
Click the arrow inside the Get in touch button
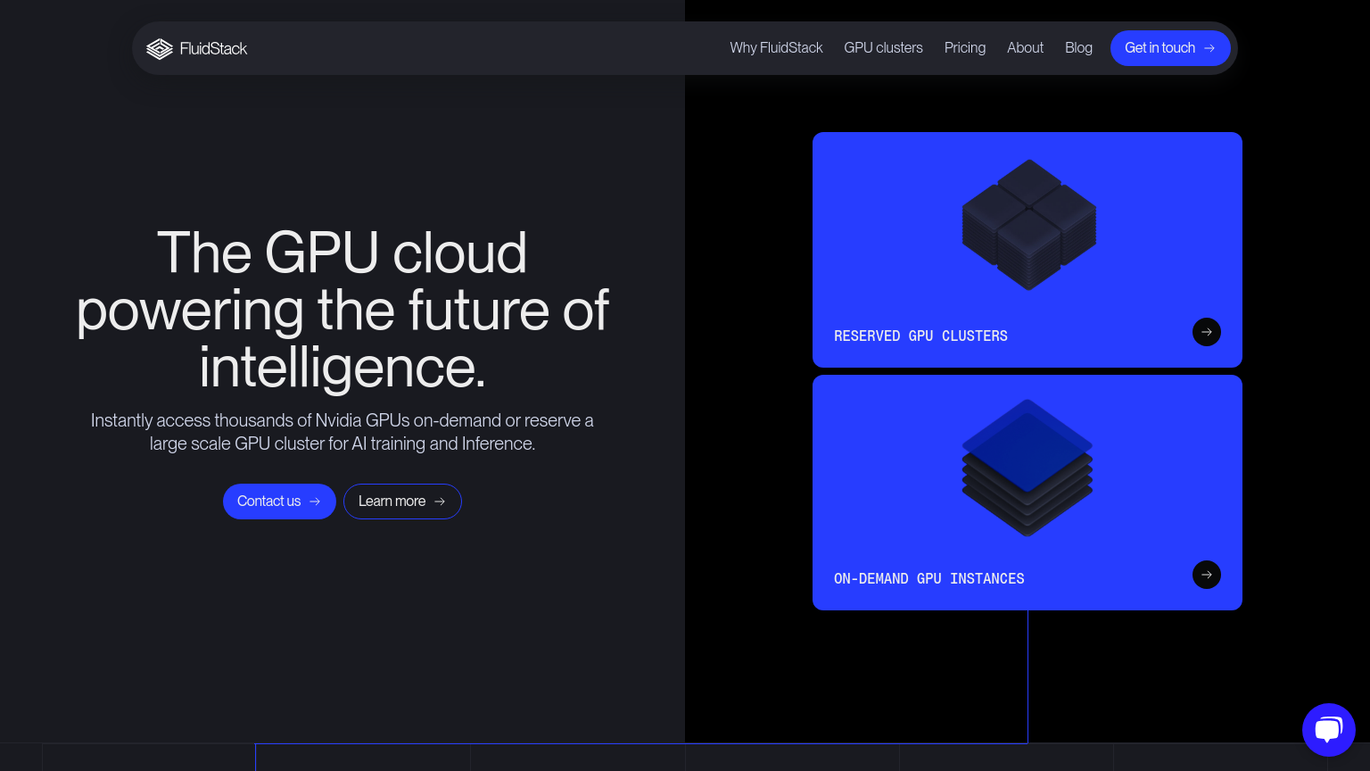pos(1209,48)
